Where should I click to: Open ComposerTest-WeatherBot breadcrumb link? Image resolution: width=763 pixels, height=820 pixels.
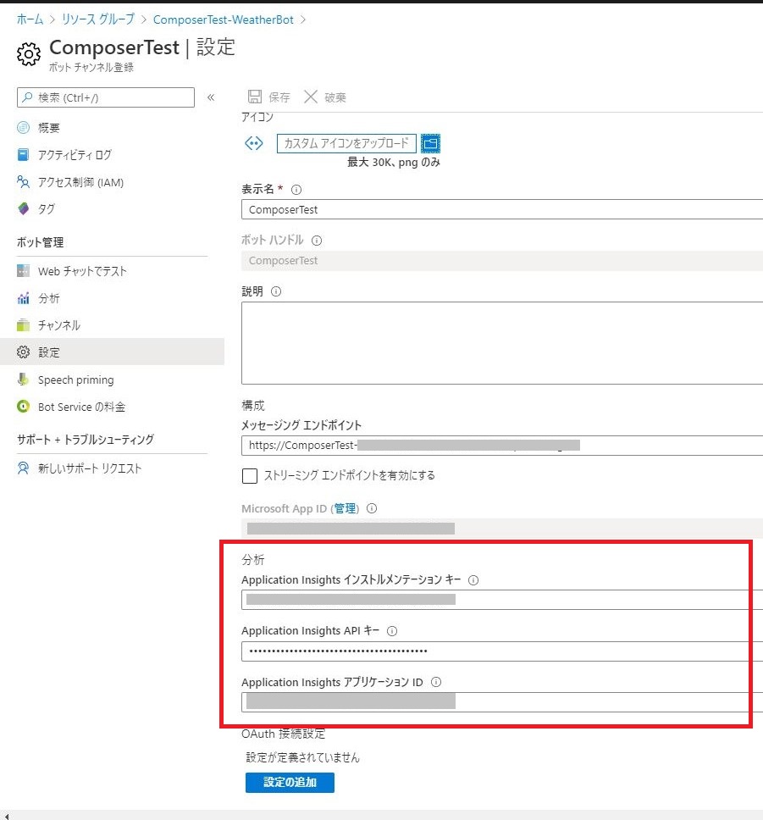(224, 19)
